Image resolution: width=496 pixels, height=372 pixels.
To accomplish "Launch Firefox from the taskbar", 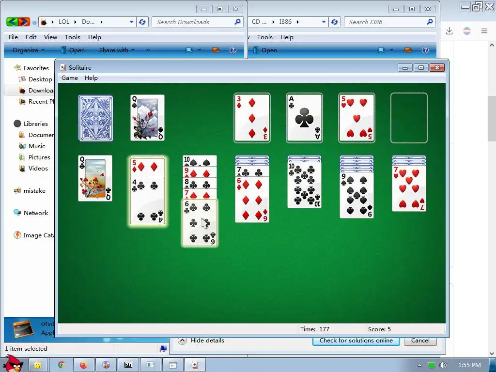I will coord(83,365).
